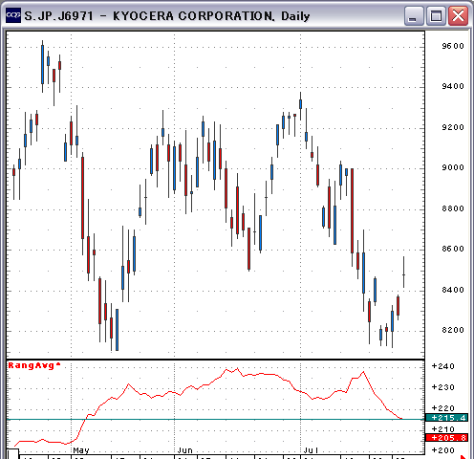Close the Kyocera Corporation chart window
The image size is (474, 459).
[458, 15]
